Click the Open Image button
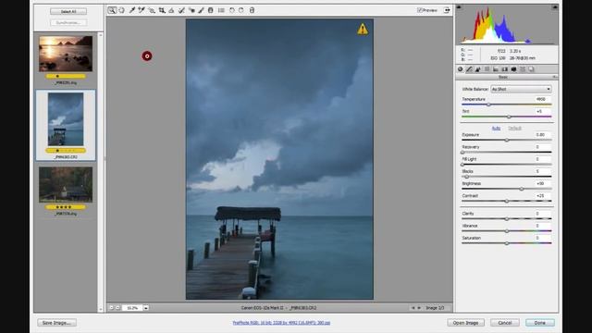592x333 pixels. pos(465,323)
